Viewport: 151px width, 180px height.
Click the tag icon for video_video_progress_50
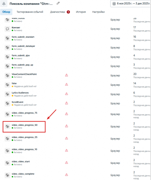(x=7, y=127)
